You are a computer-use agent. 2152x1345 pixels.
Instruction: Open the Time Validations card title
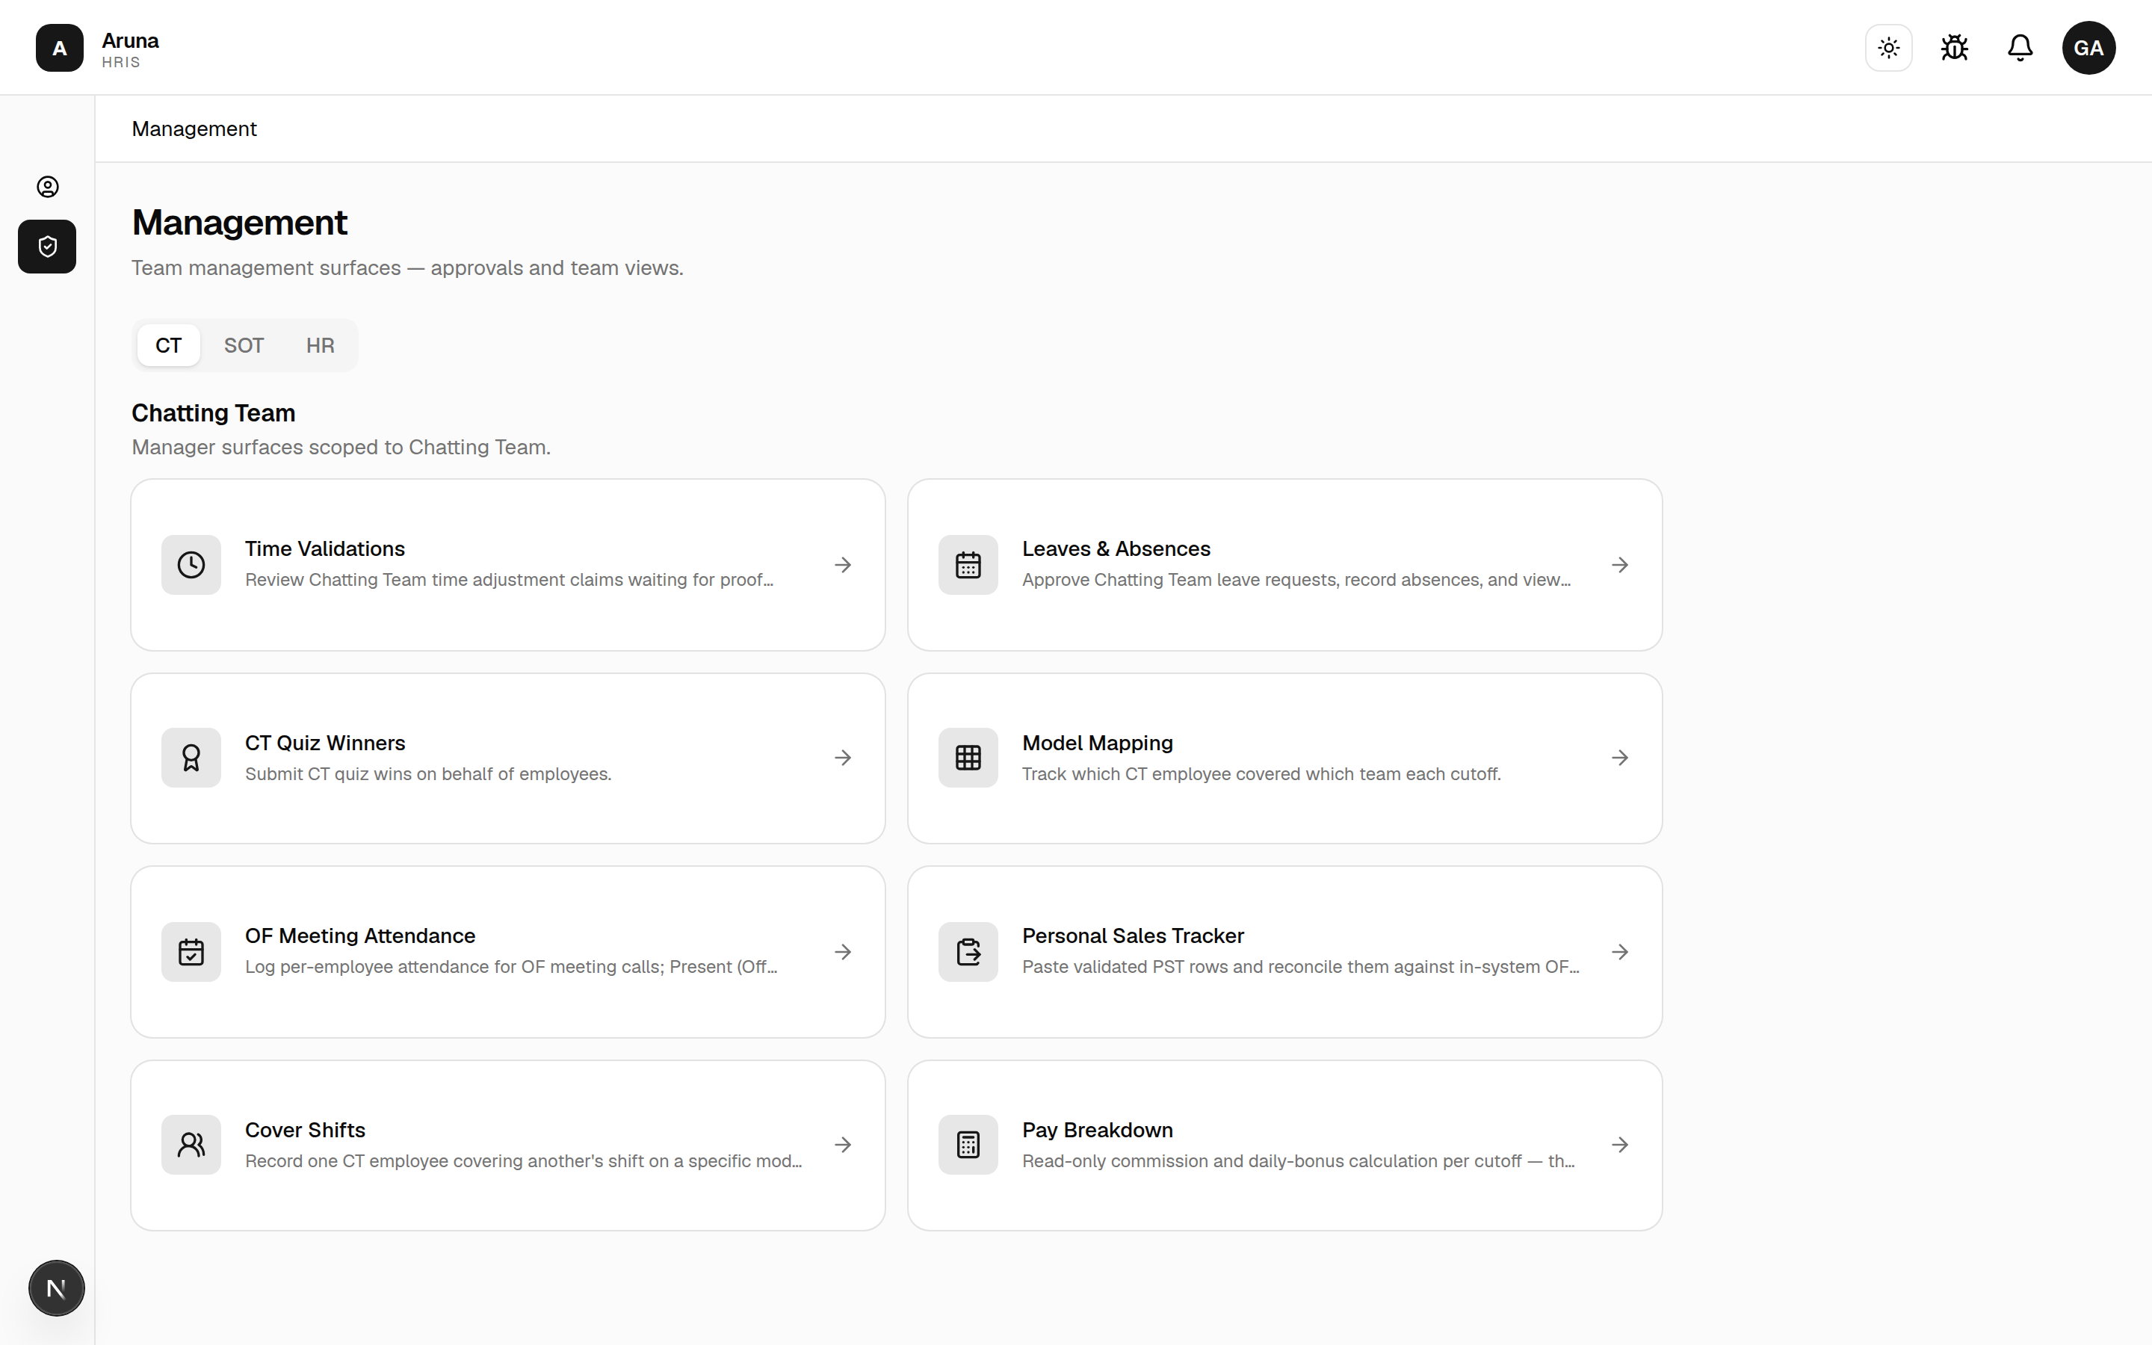tap(324, 549)
